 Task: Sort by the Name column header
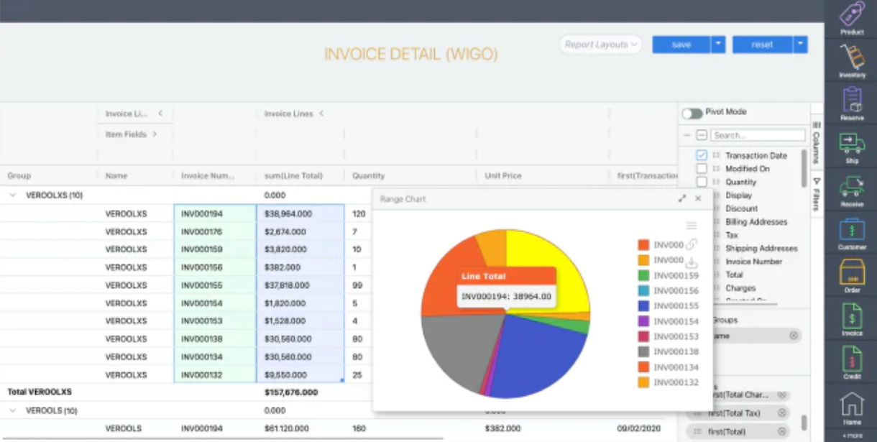[x=116, y=175]
